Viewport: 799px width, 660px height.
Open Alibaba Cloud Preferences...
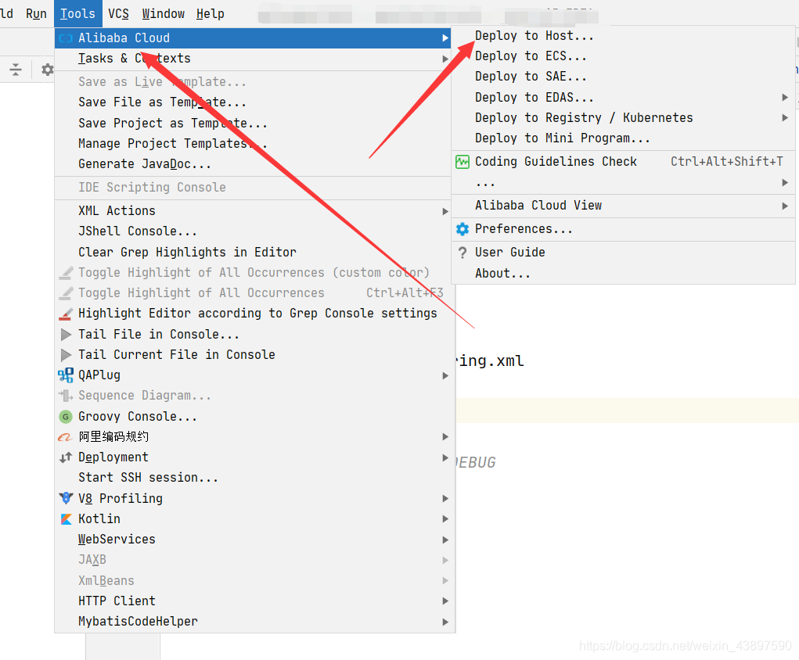(623, 229)
